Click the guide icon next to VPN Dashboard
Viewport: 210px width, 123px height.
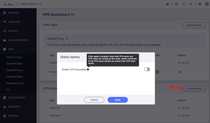pos(73,15)
